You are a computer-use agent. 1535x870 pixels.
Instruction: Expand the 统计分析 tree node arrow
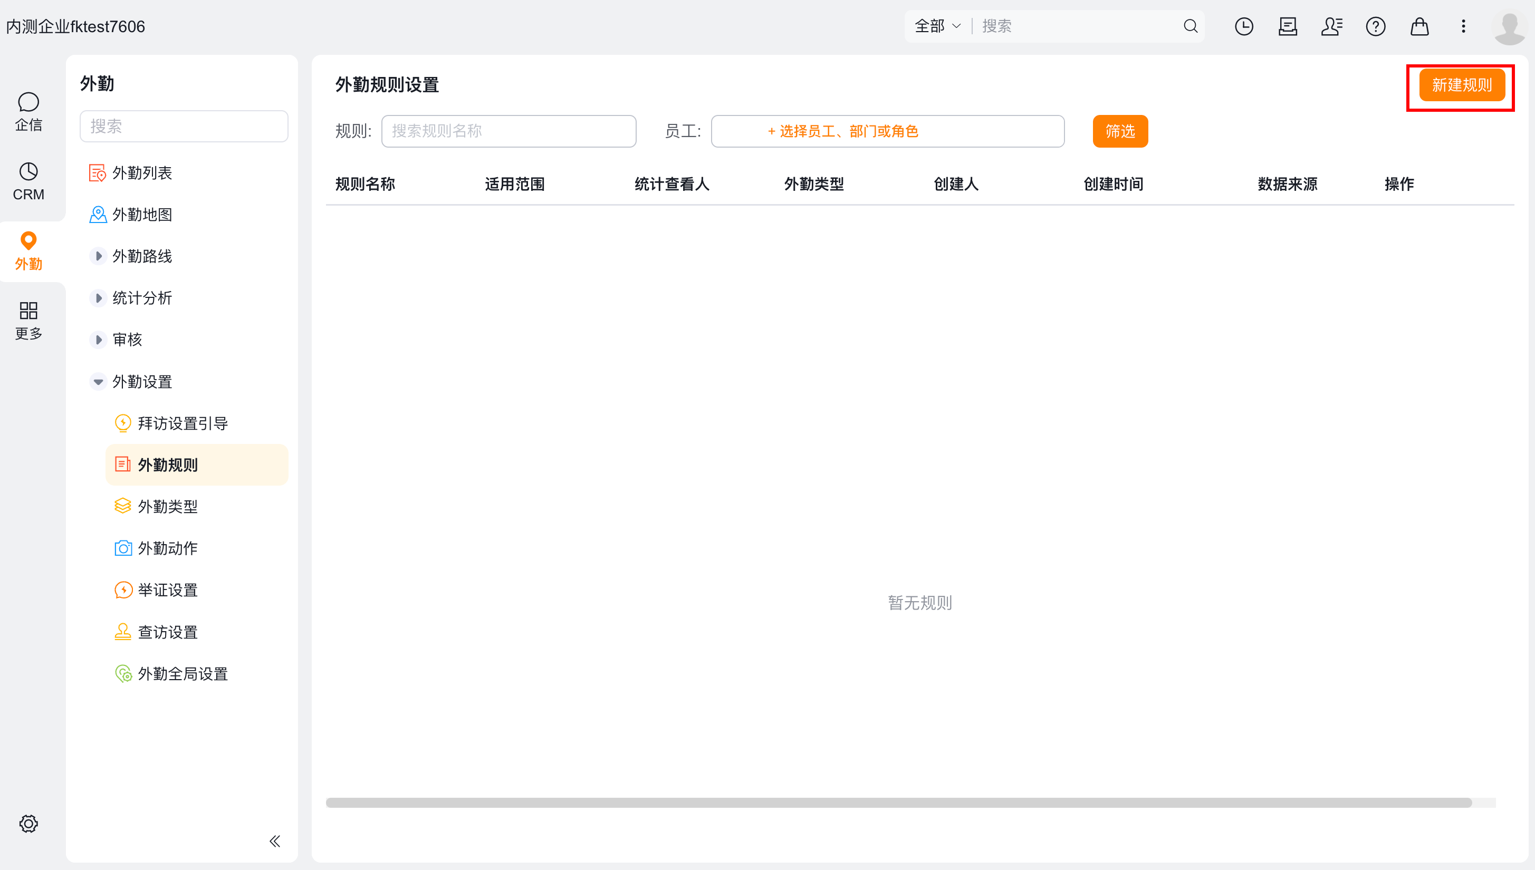tap(98, 297)
